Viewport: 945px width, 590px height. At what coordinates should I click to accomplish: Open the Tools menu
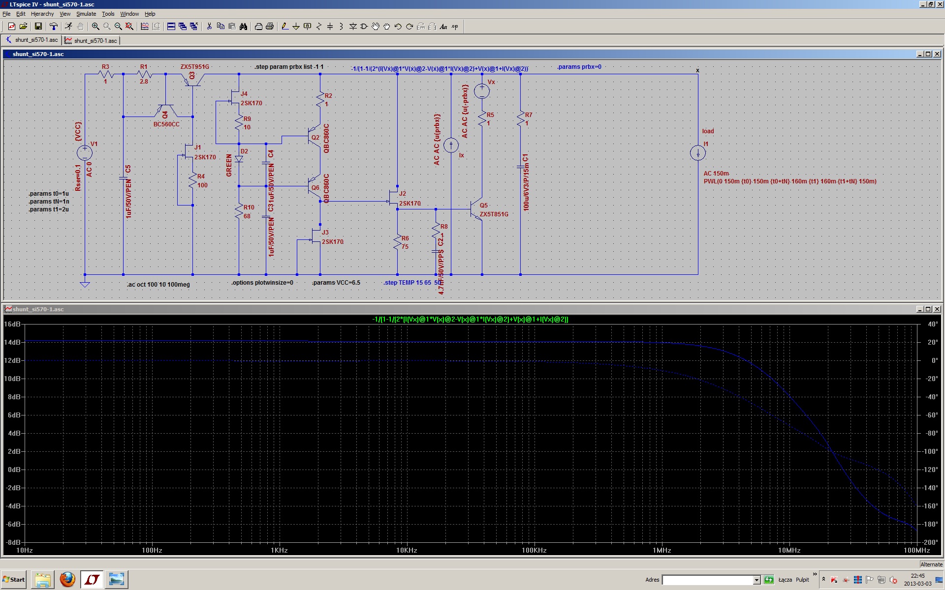(108, 14)
